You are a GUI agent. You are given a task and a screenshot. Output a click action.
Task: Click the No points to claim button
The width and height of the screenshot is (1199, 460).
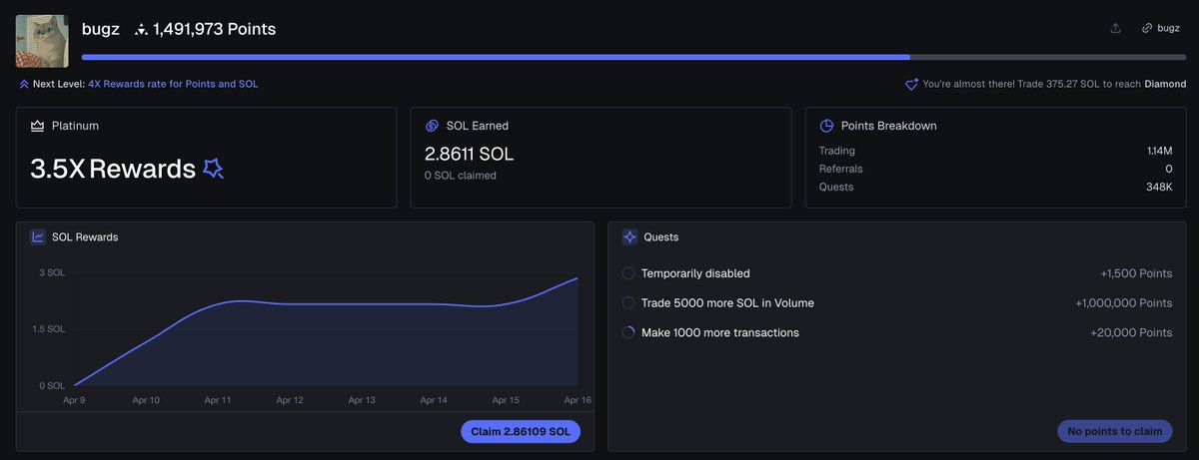point(1115,431)
